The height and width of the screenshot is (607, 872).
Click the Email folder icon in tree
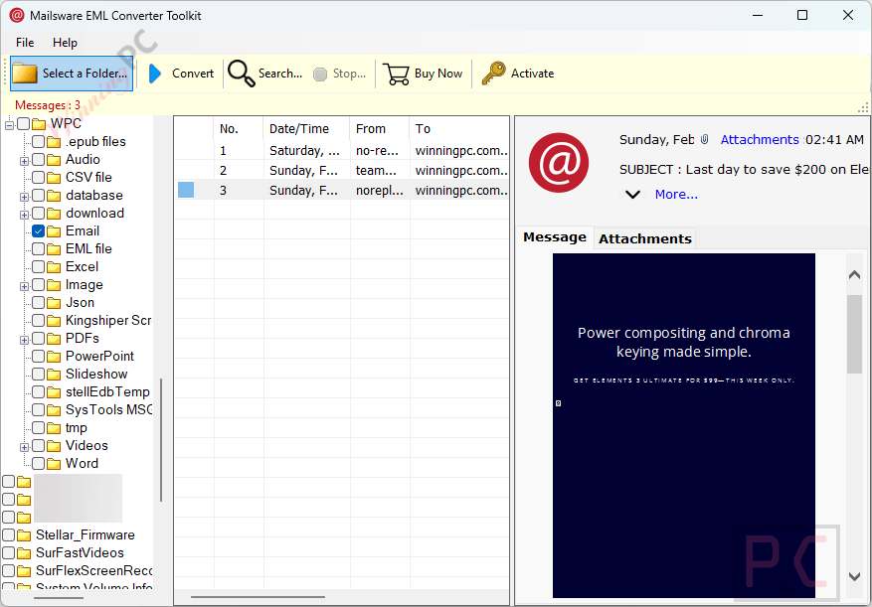[54, 231]
